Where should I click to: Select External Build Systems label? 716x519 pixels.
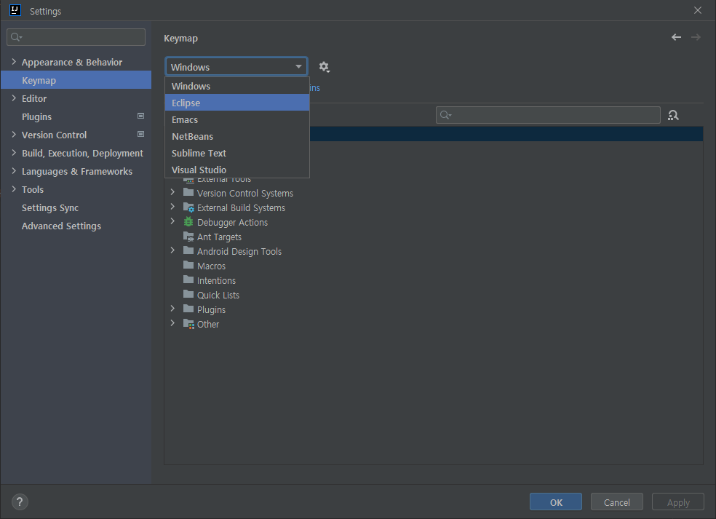pyautogui.click(x=241, y=208)
